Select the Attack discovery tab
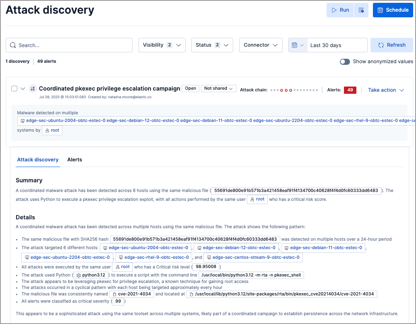Screen dimensions: 416x324 37,159
